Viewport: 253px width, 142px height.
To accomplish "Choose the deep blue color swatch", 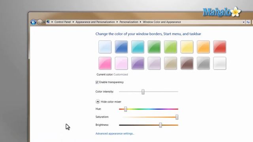I will coord(121,47).
